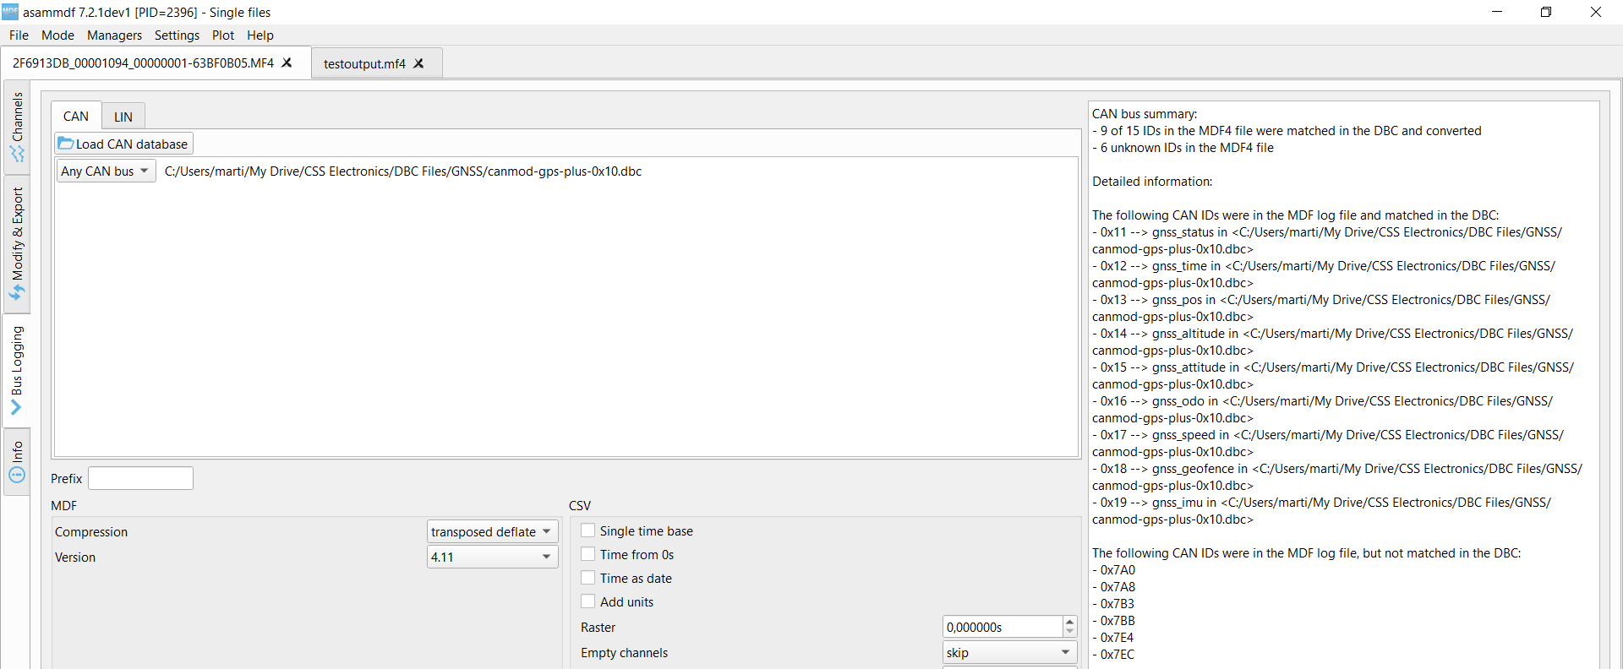This screenshot has width=1623, height=669.
Task: Restore down the asammdf window
Action: pos(1546,12)
